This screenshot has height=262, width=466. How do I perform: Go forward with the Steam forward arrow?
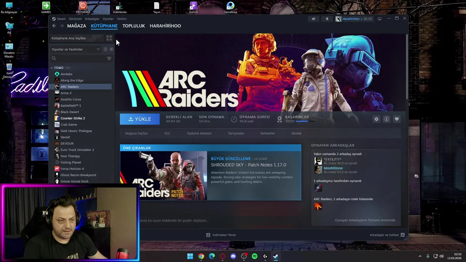(x=62, y=26)
